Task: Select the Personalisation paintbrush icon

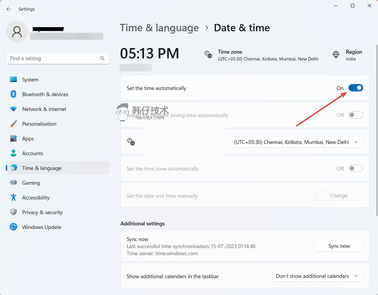Action: [13, 124]
